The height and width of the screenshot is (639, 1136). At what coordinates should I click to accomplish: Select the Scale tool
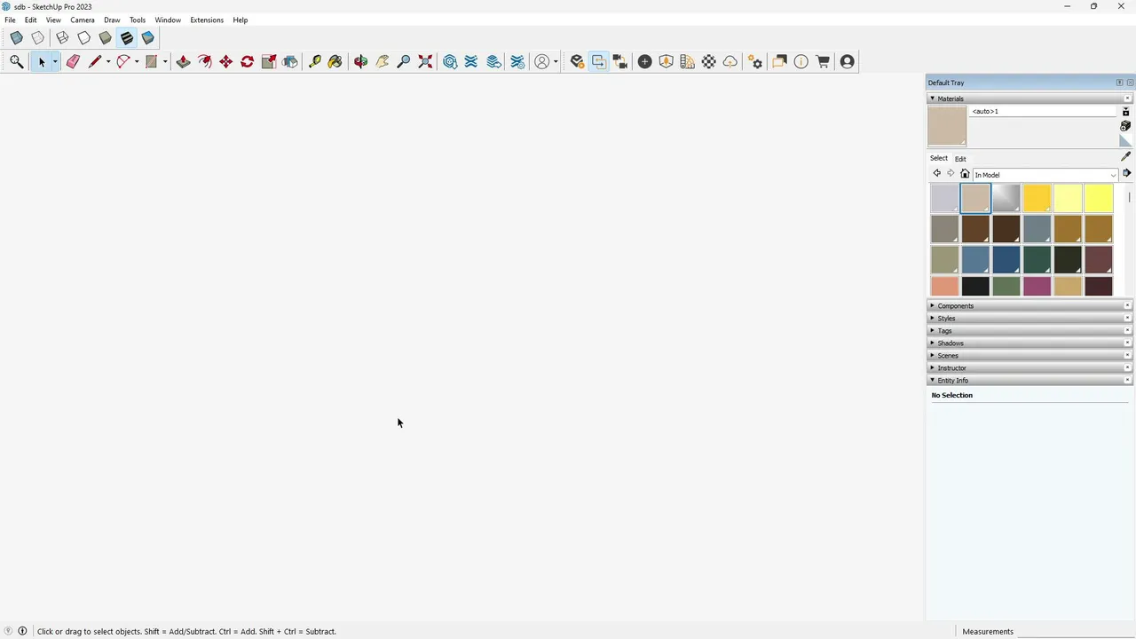click(x=268, y=61)
